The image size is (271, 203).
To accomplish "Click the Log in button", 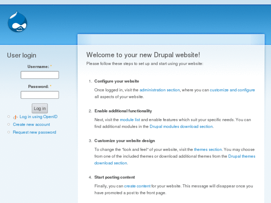I will (x=40, y=108).
